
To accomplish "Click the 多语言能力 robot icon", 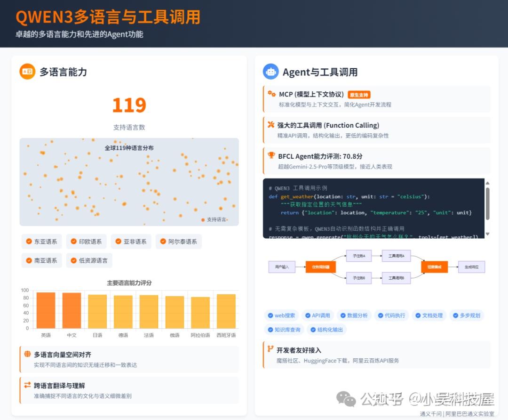I will pos(28,72).
